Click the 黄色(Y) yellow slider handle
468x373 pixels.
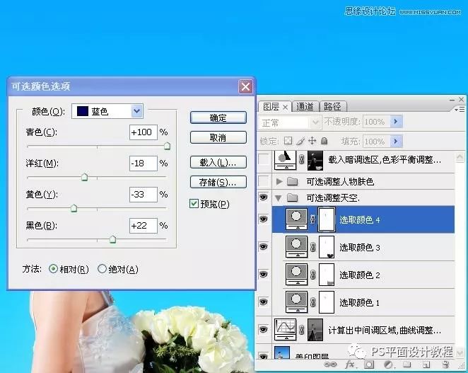pyautogui.click(x=74, y=208)
